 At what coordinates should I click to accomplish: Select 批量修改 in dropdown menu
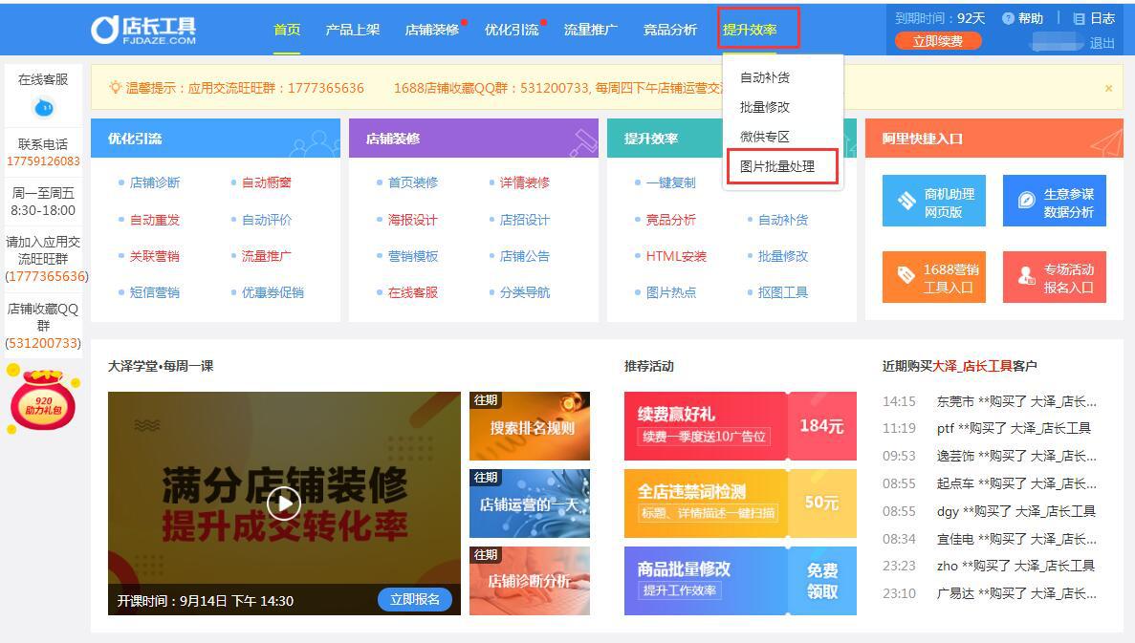point(765,107)
